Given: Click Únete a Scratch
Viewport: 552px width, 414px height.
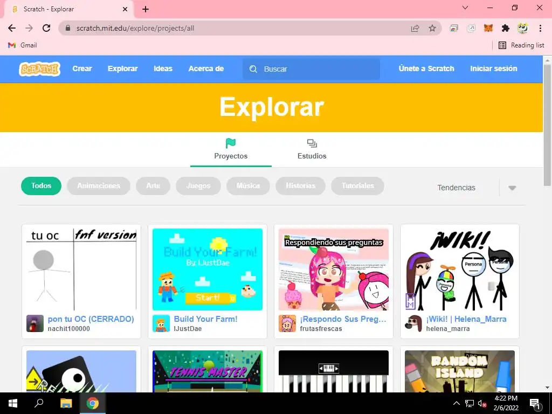Looking at the screenshot, I should 426,68.
